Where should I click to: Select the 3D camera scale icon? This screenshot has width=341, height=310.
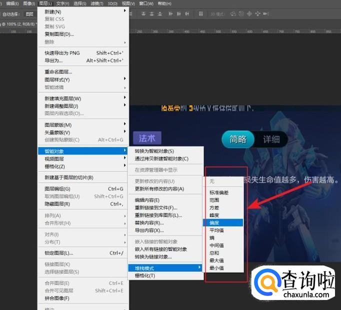[x=266, y=14]
